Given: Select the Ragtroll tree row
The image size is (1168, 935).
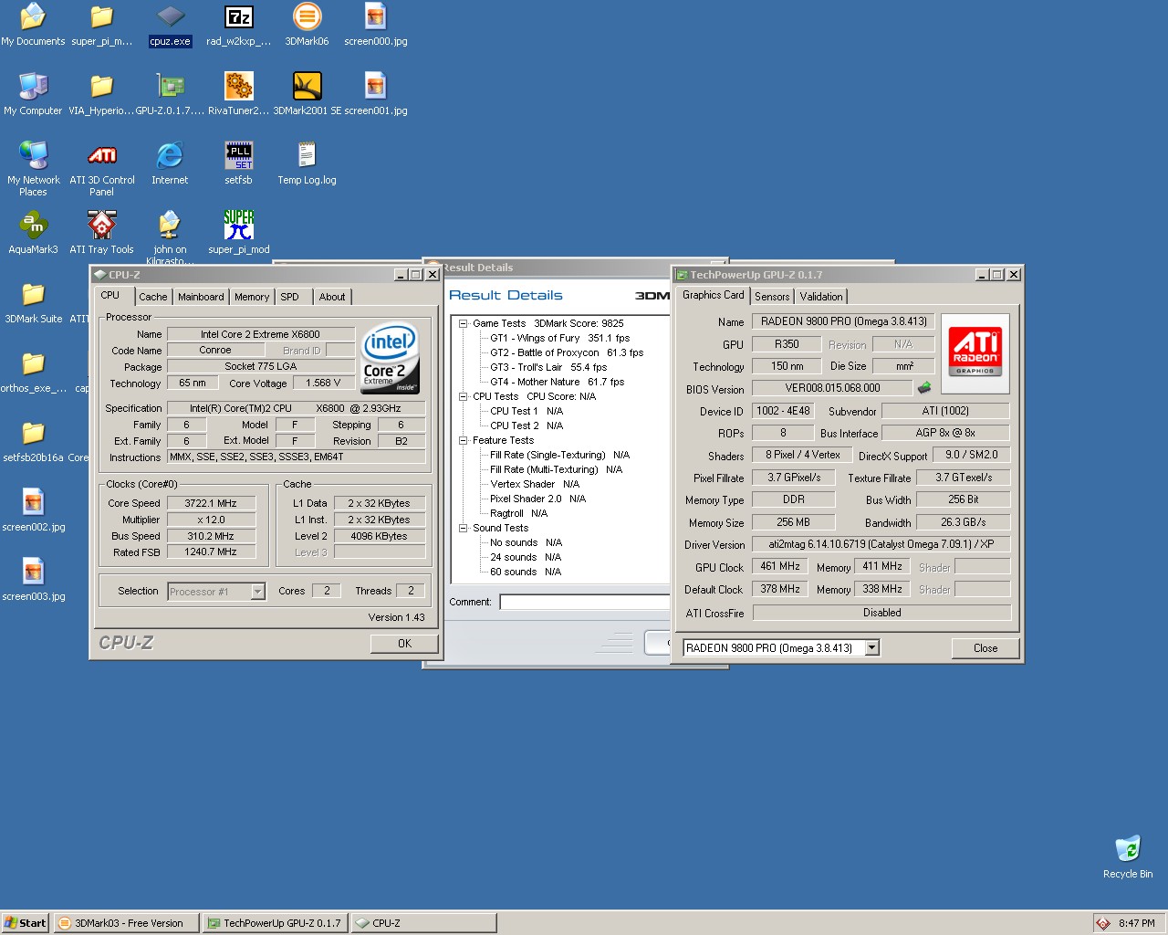Looking at the screenshot, I should click(x=518, y=513).
